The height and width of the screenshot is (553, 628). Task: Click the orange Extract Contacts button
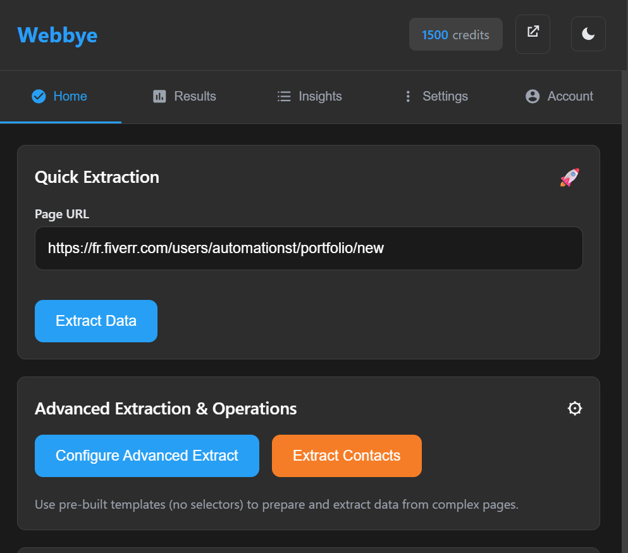[347, 456]
